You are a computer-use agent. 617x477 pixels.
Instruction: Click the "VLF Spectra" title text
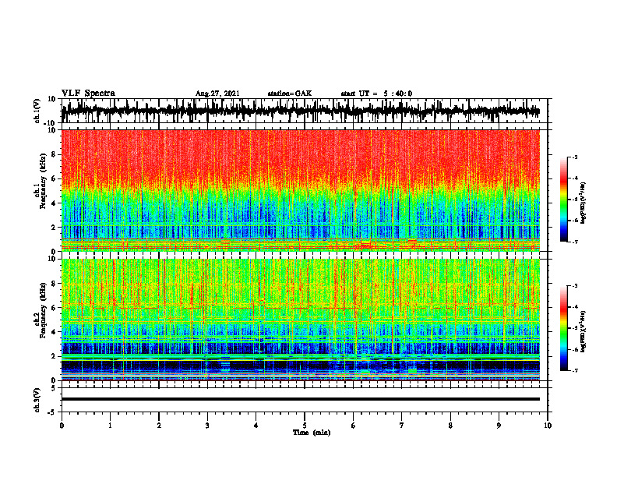tap(88, 94)
